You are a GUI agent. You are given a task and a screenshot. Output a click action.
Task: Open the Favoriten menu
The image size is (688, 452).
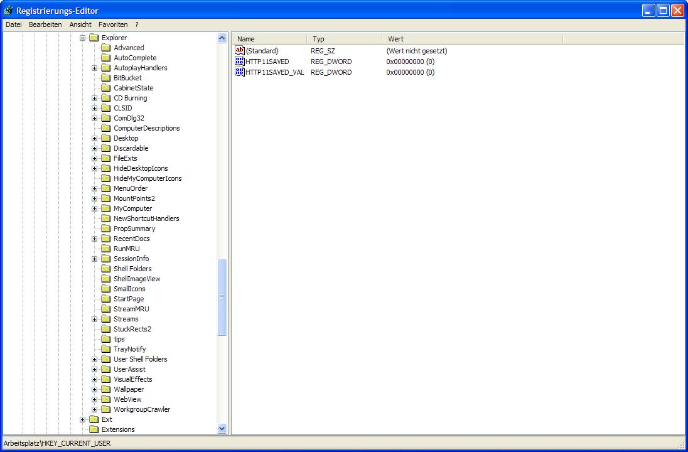pos(113,24)
